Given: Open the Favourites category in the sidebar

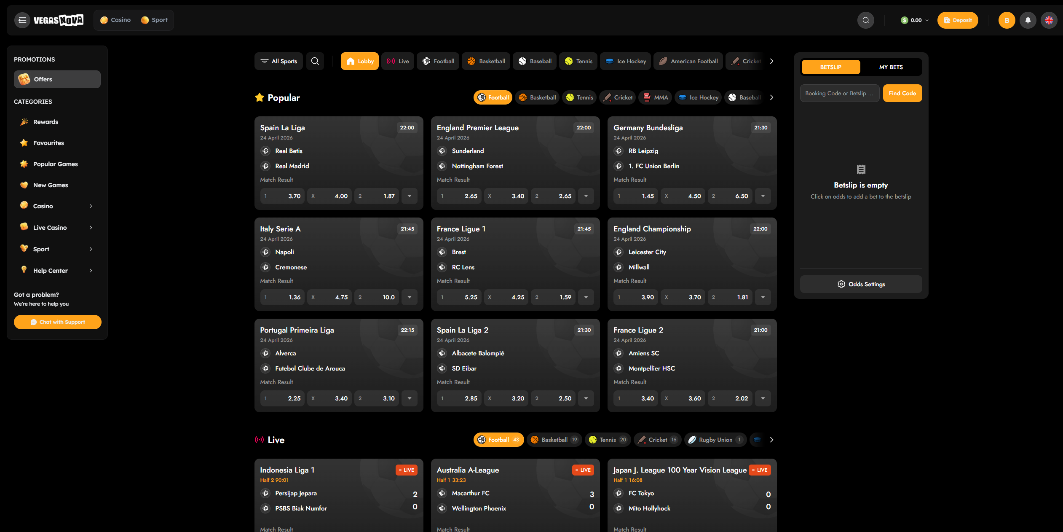Looking at the screenshot, I should [48, 142].
